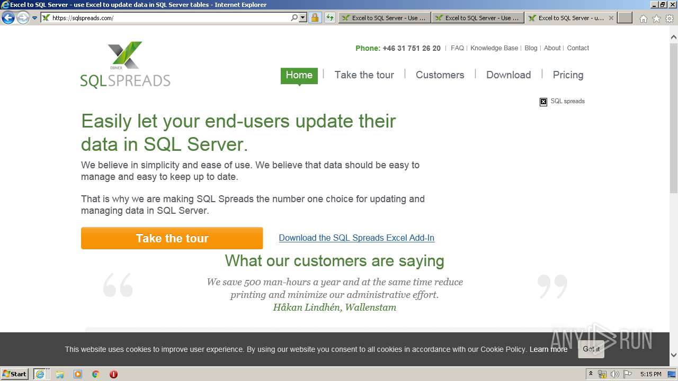Close the active Excel to SQL Server tab
The height and width of the screenshot is (381, 678).
(611, 18)
